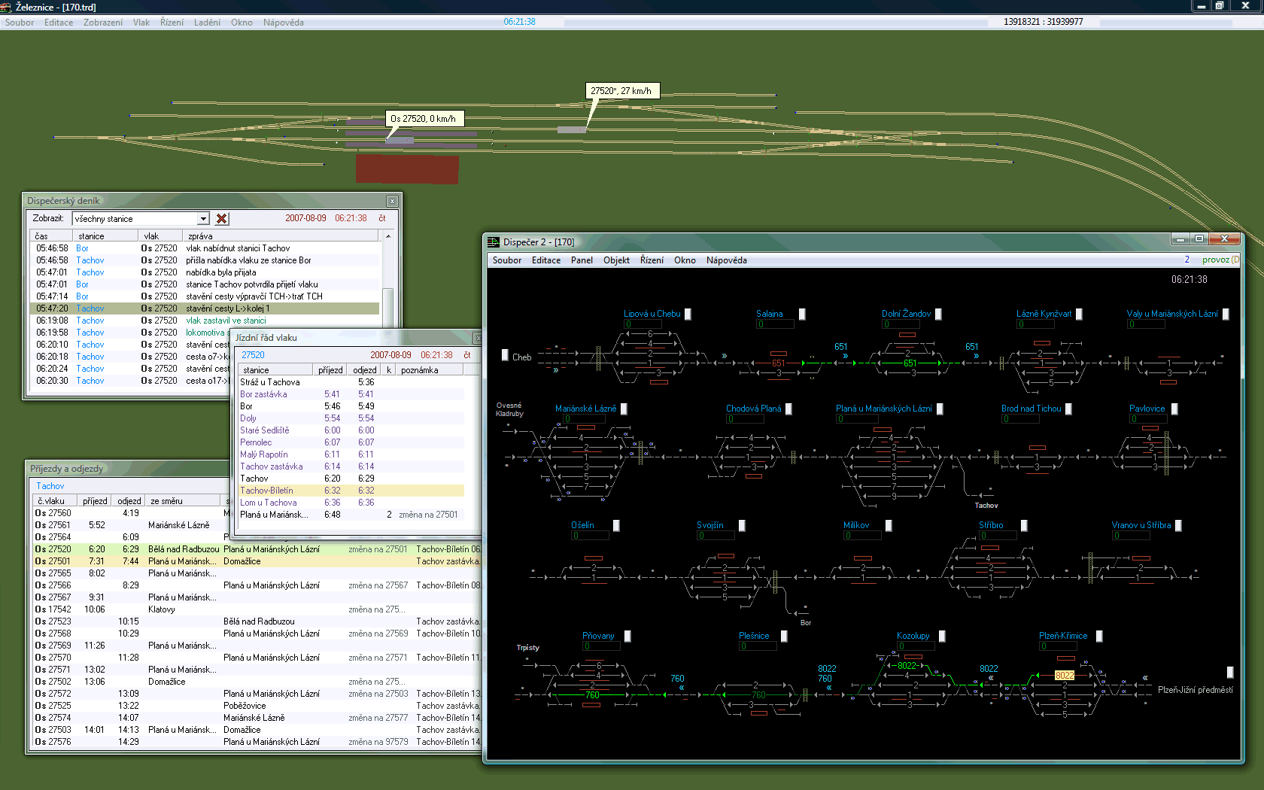The height and width of the screenshot is (790, 1264).
Task: Click the Dispečer 2 window title icon
Action: point(494,242)
